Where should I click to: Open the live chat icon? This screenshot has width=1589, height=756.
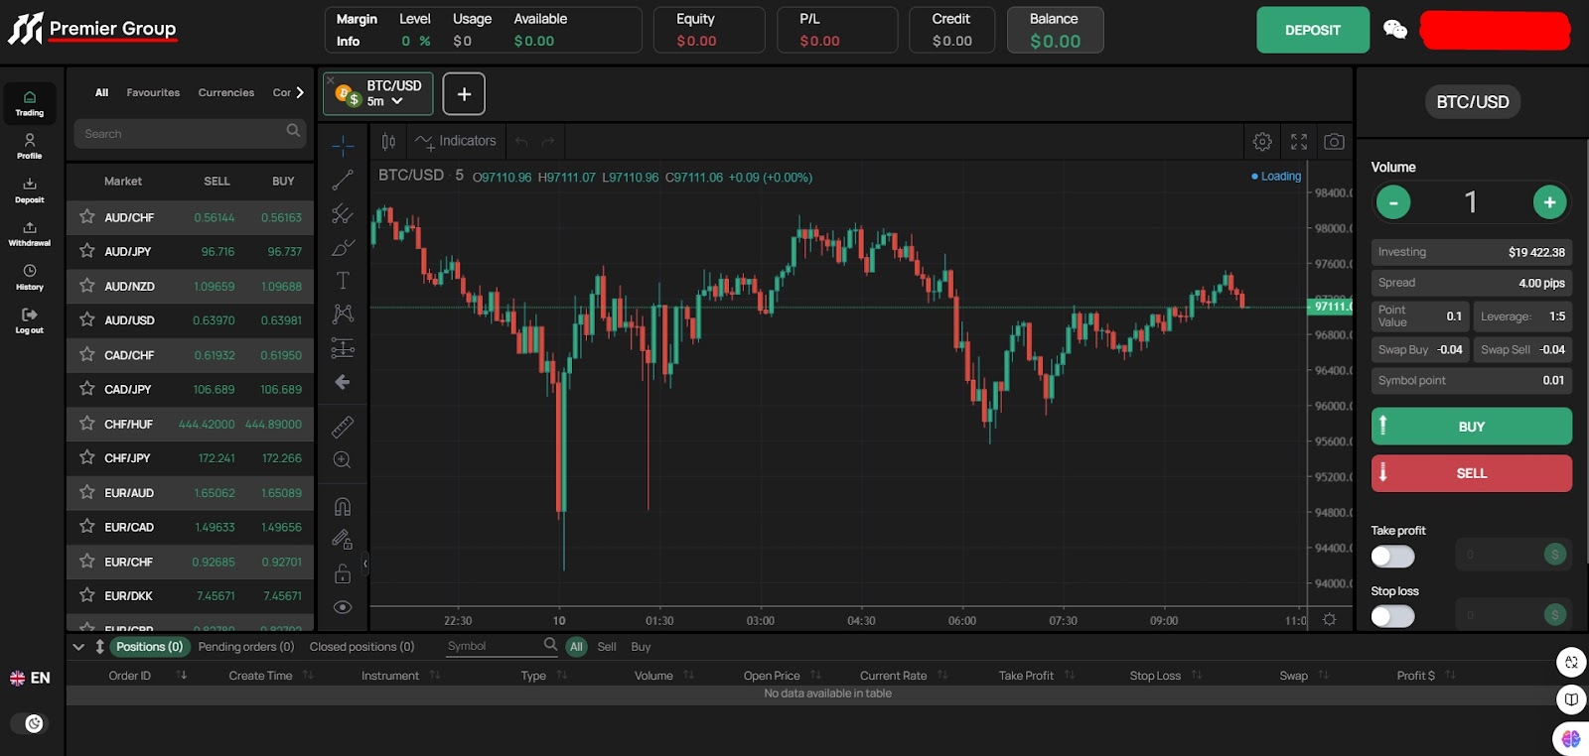coord(1395,30)
